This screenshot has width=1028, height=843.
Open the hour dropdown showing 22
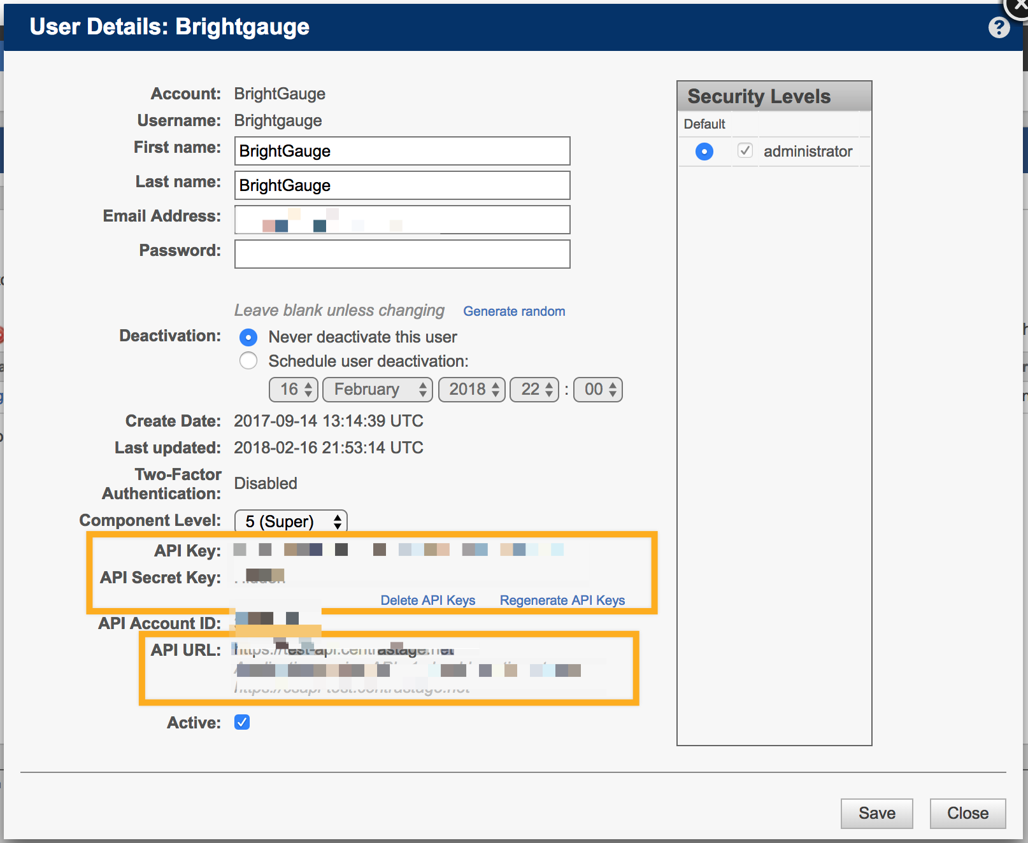tap(534, 390)
